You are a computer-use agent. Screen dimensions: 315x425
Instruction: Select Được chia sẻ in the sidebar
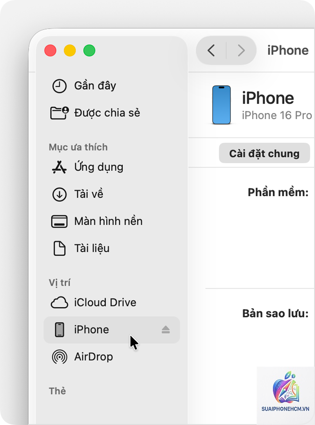point(107,113)
